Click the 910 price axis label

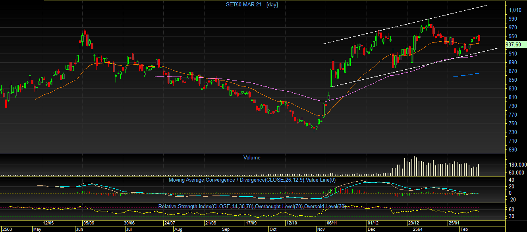513,54
